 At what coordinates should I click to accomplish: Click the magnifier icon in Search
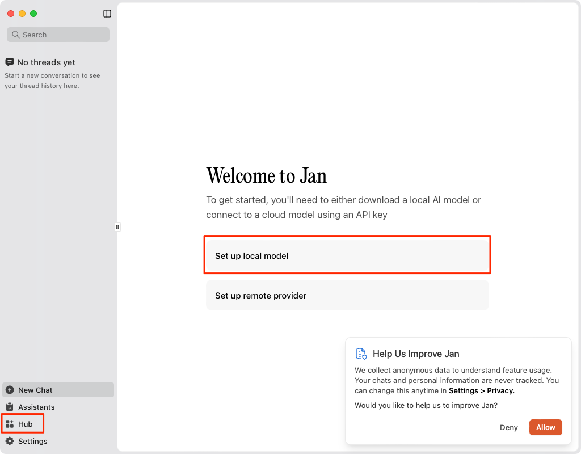15,35
